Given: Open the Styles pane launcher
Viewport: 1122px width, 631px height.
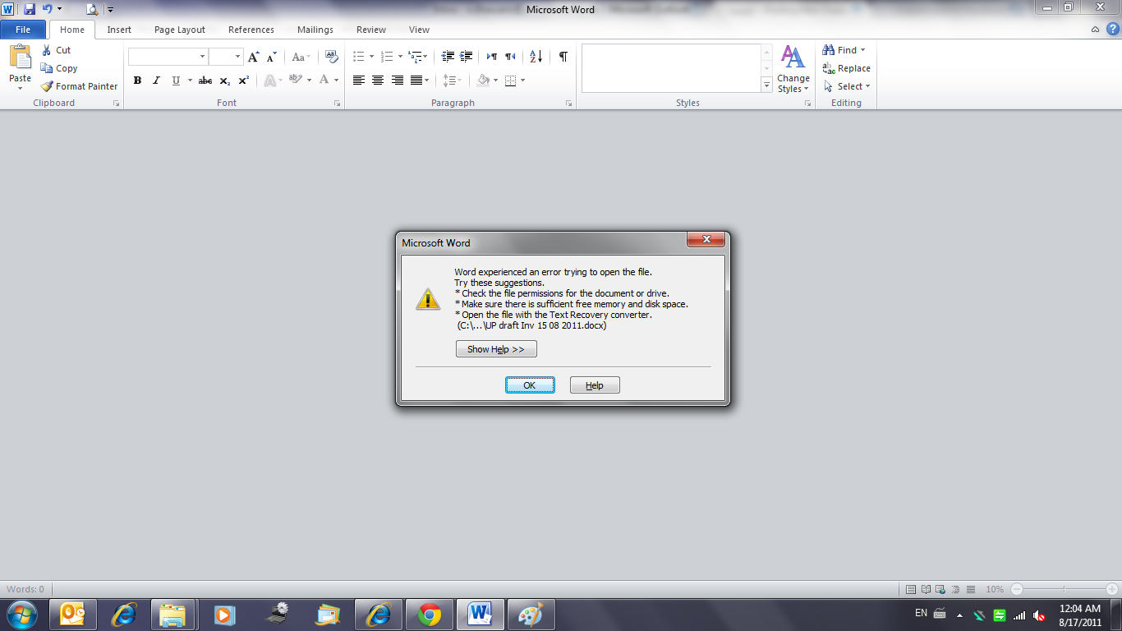Looking at the screenshot, I should click(807, 104).
